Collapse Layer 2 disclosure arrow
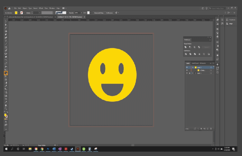Screen dimensions: 242x156 [x=193, y=68]
